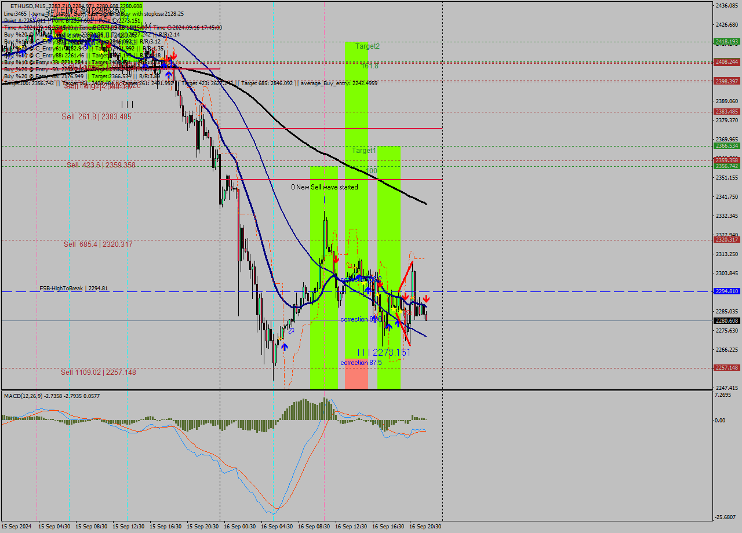Select the Target2 label on the green column
The width and height of the screenshot is (742, 533).
368,46
